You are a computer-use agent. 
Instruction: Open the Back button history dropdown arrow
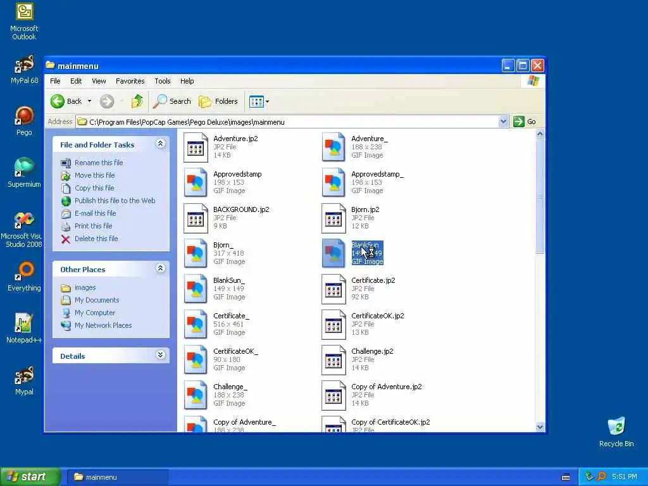89,101
